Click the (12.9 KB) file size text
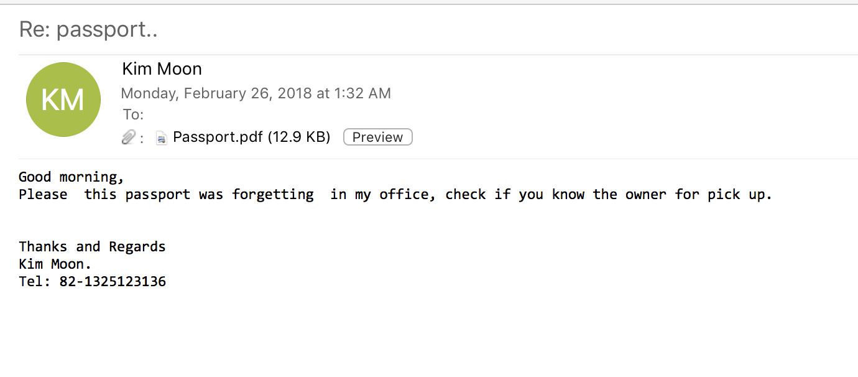 tap(298, 137)
